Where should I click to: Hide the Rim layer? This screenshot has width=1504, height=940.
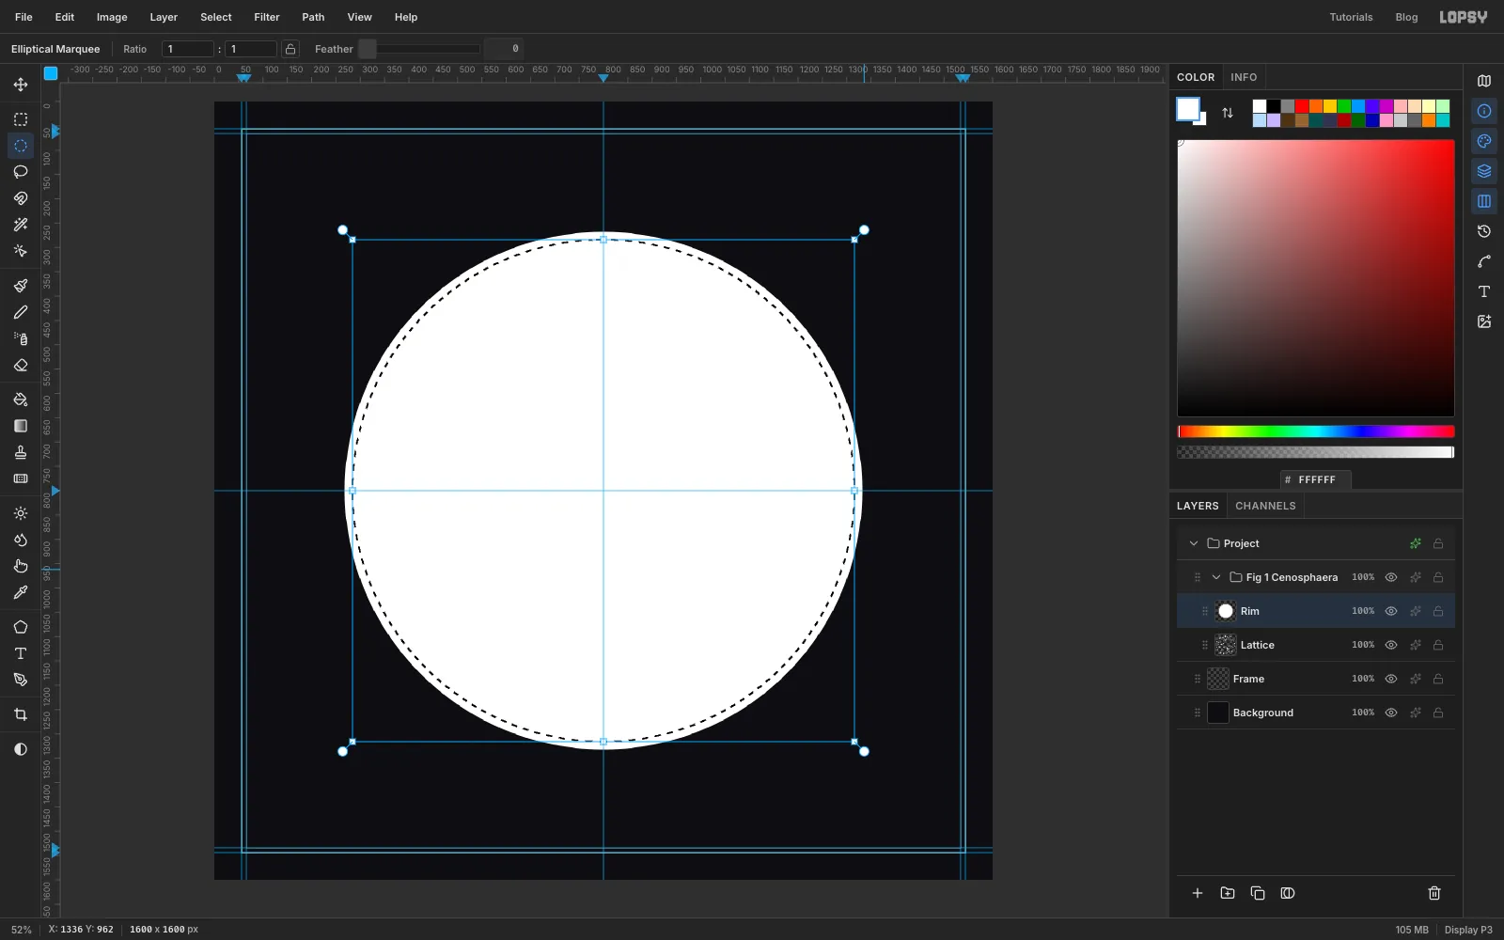(1391, 611)
